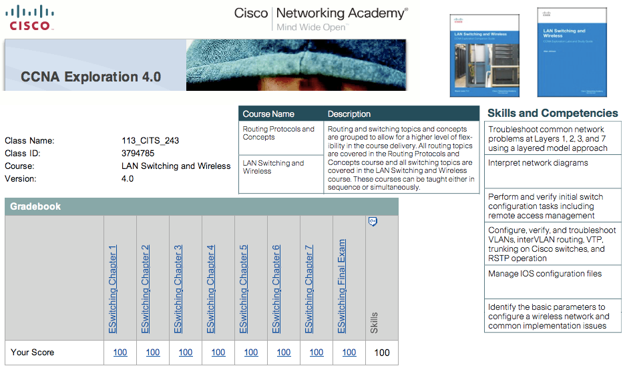Click the Chapter 5 score of 100

(x=250, y=353)
